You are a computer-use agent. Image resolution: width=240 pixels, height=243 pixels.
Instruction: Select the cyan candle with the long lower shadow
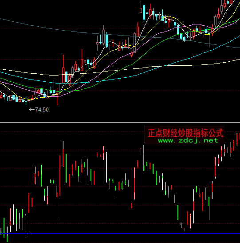[x=209, y=40]
